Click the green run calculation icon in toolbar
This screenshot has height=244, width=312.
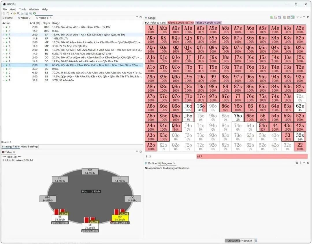pyautogui.click(x=34, y=13)
